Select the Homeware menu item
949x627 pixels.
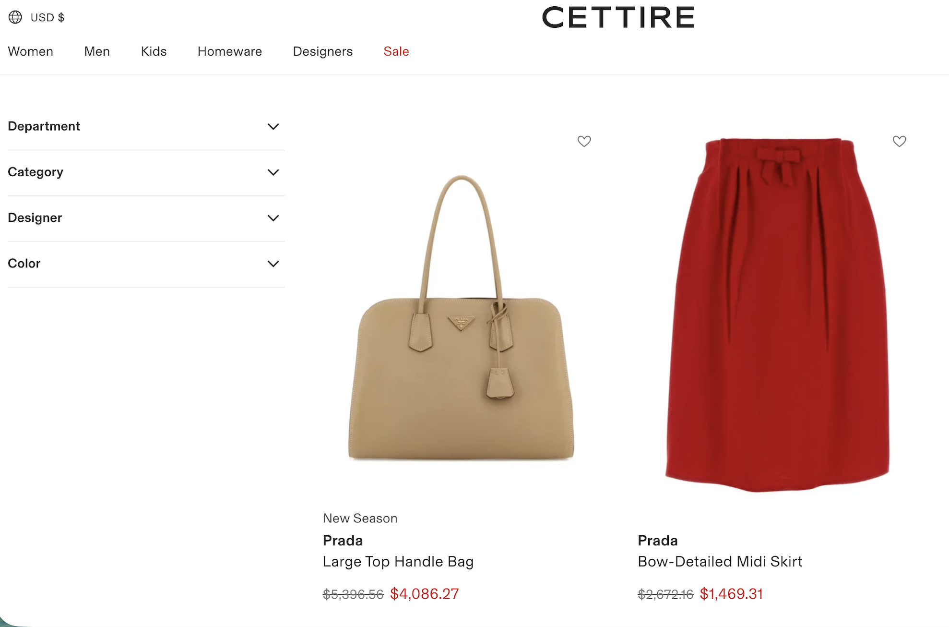pyautogui.click(x=230, y=51)
